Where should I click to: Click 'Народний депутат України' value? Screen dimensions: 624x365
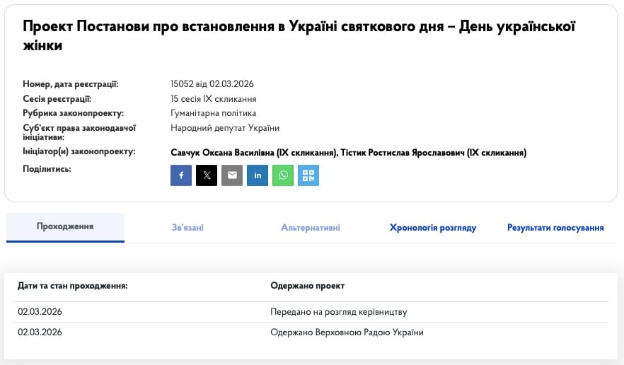[225, 128]
